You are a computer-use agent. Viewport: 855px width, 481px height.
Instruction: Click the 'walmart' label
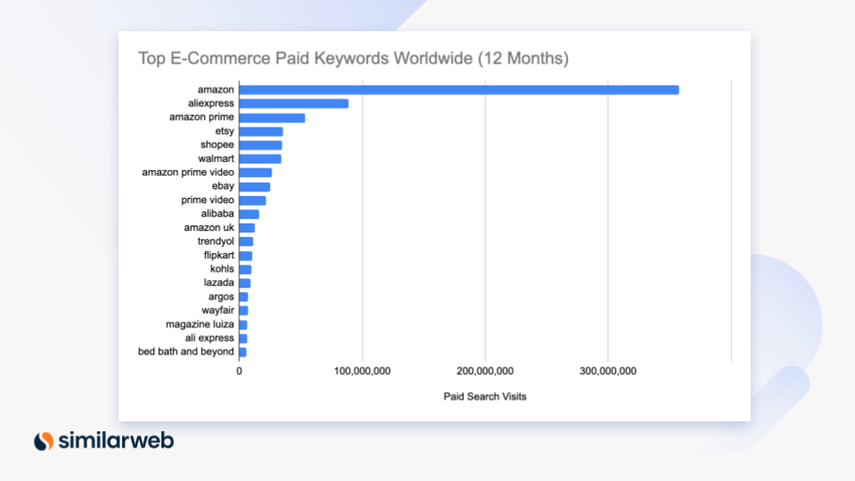(216, 159)
